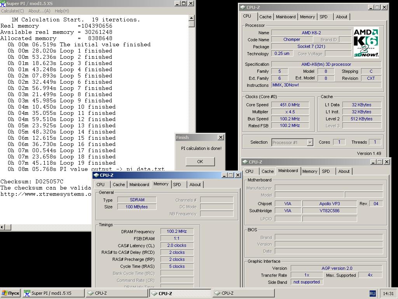Click the Checksum: D025057C line
Screen dimensions: 398x299
[32, 181]
